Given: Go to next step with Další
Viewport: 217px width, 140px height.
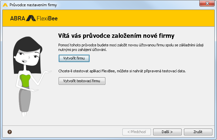Looking at the screenshot, I should 167,132.
